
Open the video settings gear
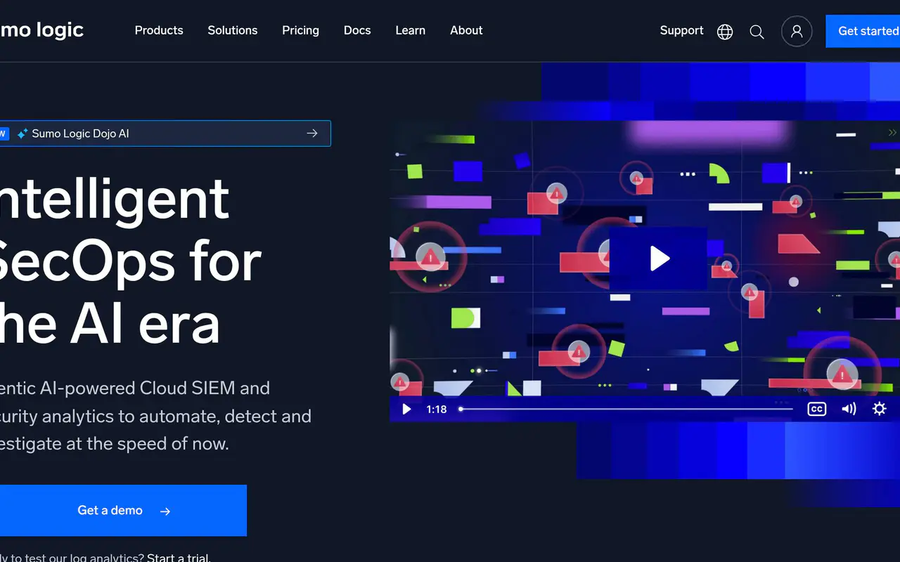click(879, 409)
